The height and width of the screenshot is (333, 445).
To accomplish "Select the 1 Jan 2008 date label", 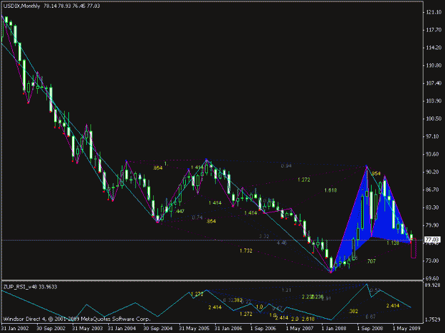I will coord(334,329).
